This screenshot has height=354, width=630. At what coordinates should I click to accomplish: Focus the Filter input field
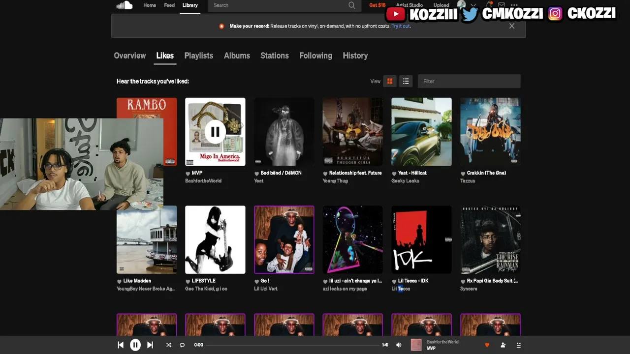tap(469, 81)
